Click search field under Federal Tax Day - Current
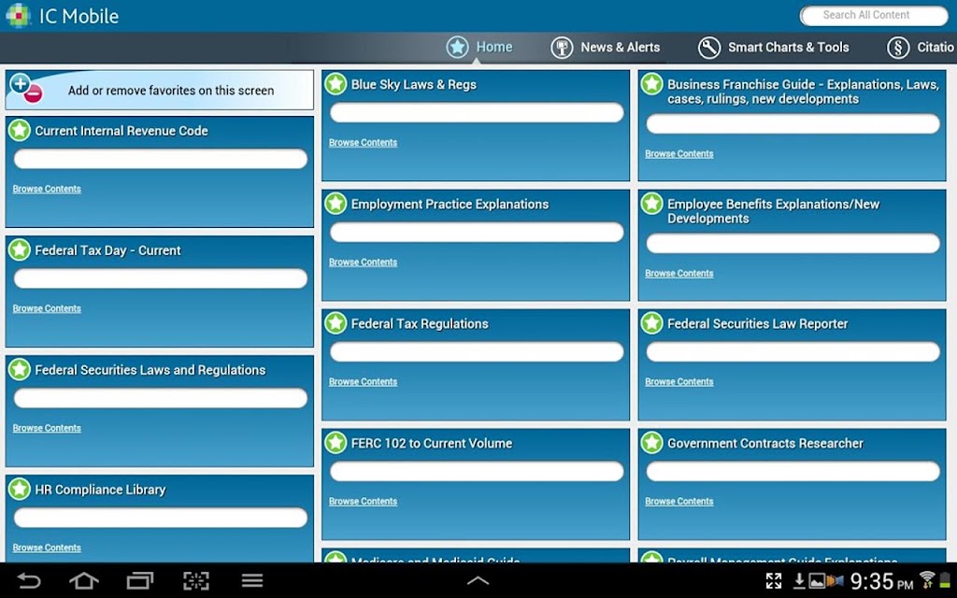Viewport: 957px width, 598px height. (161, 278)
